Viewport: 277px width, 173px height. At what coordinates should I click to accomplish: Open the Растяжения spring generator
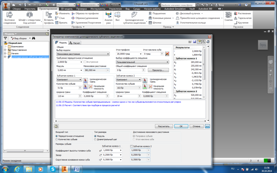pos(242,14)
